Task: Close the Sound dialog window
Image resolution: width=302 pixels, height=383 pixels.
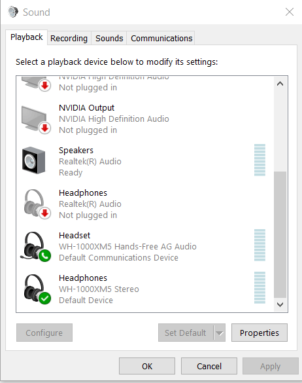Action: click(290, 12)
